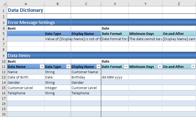Select row 13 header
The height and width of the screenshot is (117, 196).
click(x=3, y=77)
